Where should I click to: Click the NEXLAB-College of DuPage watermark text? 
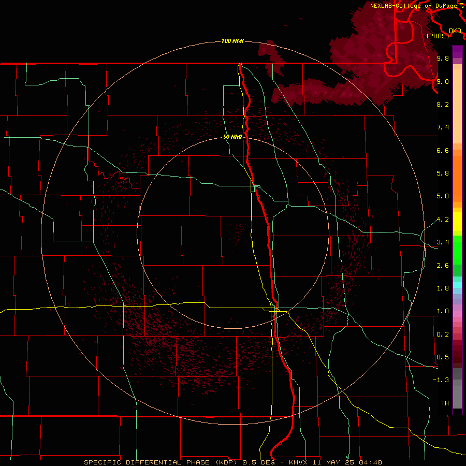(414, 6)
